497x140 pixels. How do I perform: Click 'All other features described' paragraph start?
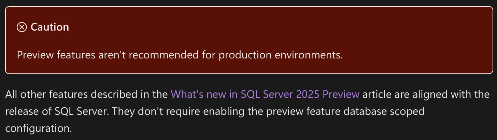tap(68, 94)
